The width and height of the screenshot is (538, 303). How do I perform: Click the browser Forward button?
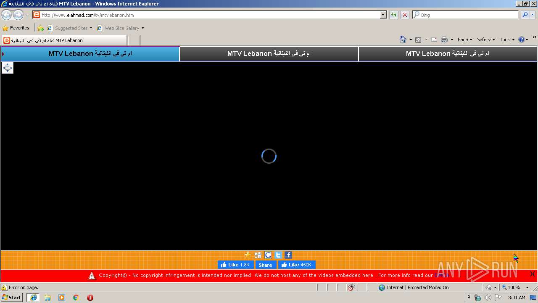click(18, 15)
